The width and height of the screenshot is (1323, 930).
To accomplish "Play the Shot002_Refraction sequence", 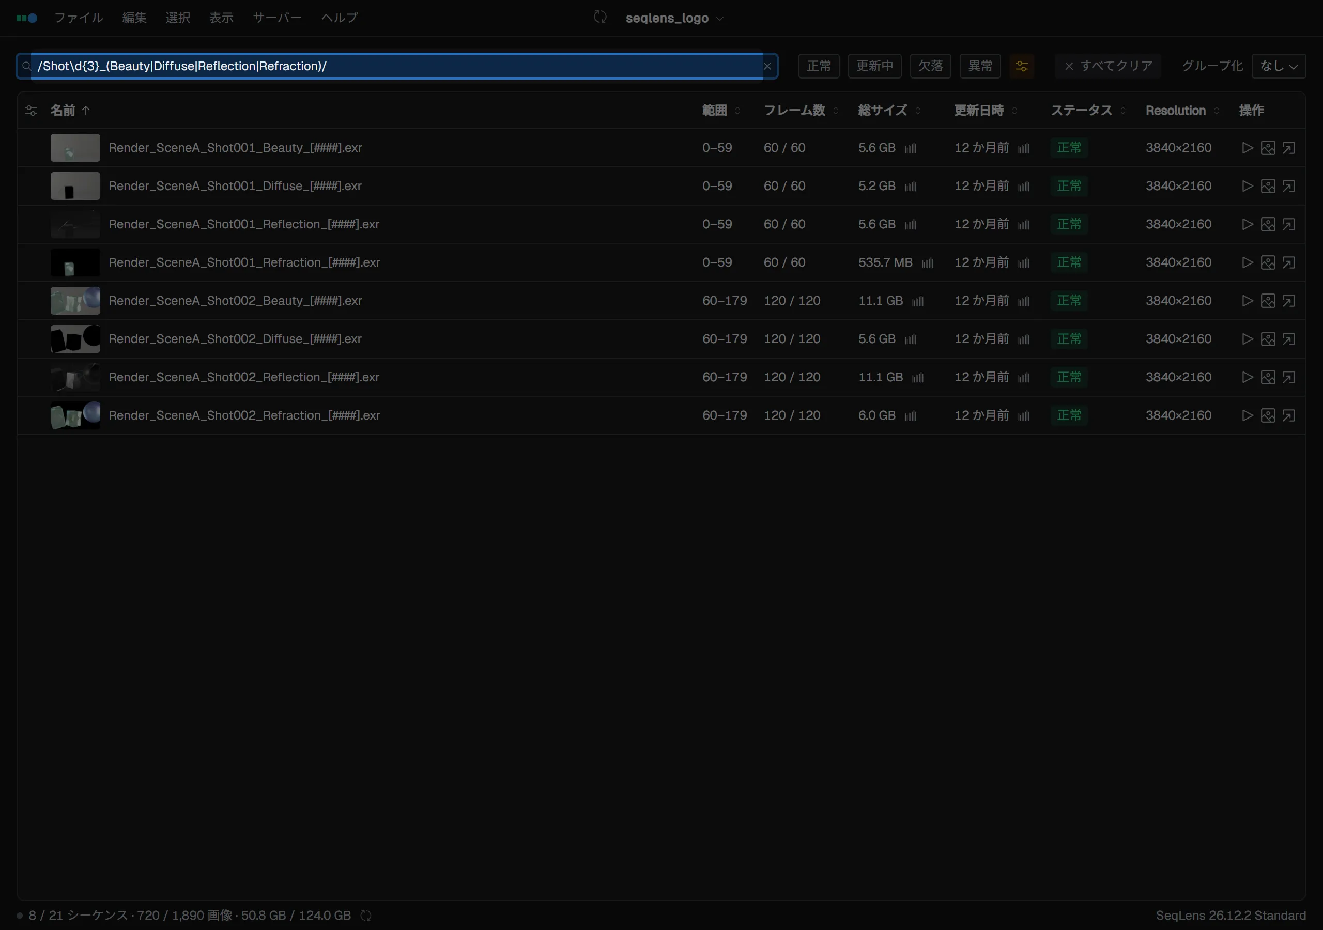I will pyautogui.click(x=1247, y=415).
